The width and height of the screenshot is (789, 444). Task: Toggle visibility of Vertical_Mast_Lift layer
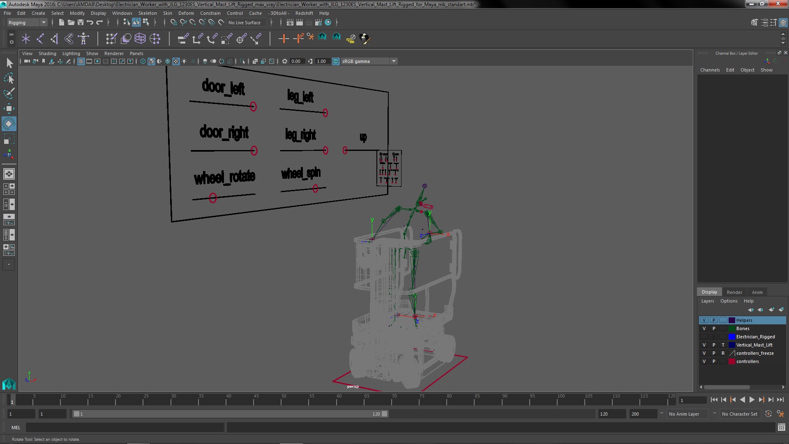(x=704, y=345)
